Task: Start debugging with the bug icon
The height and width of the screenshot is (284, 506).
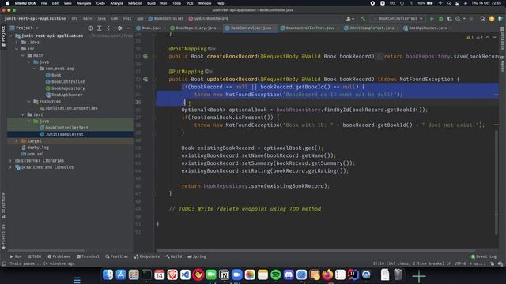Action: pos(441,19)
